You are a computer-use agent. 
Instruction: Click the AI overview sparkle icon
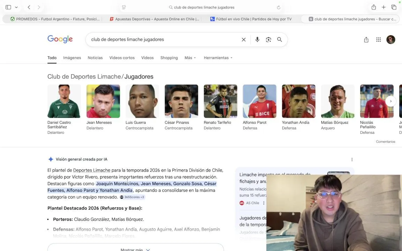(51, 159)
